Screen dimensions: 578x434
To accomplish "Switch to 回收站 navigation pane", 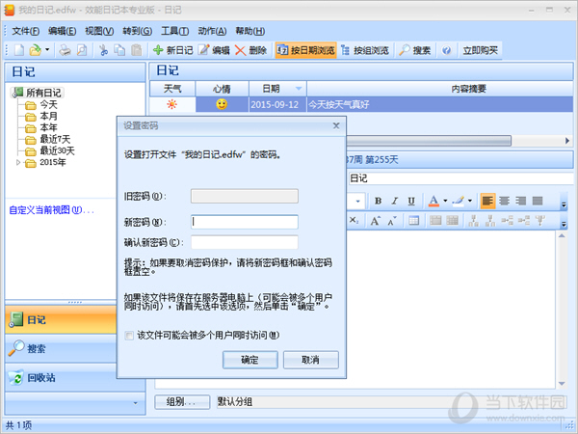I will pyautogui.click(x=61, y=377).
